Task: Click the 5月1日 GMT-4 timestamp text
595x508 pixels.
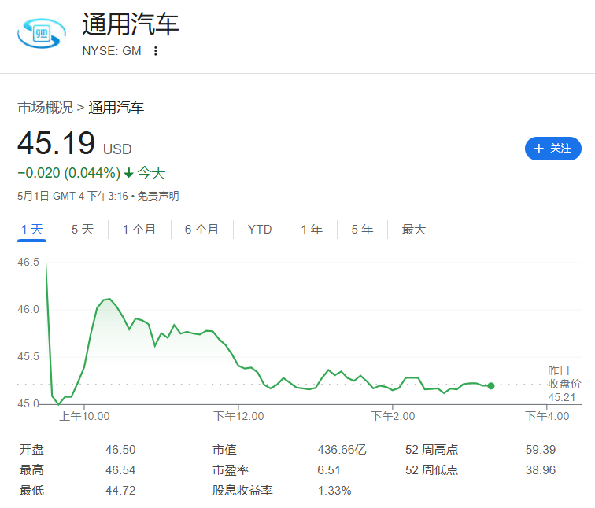Action: 72,196
